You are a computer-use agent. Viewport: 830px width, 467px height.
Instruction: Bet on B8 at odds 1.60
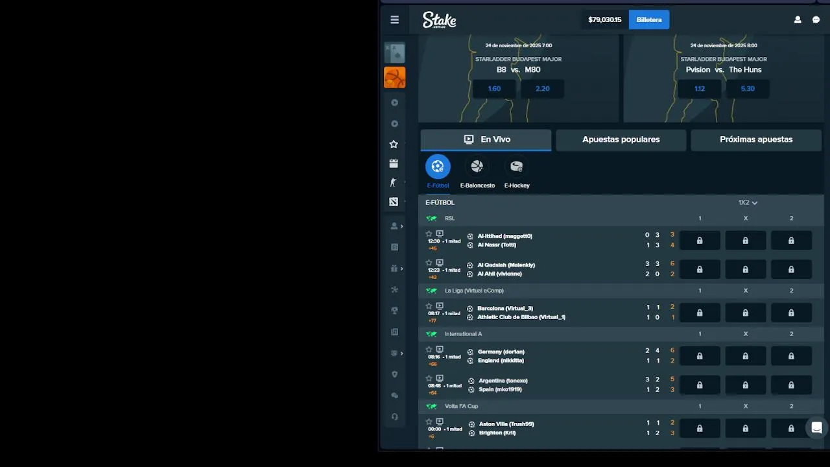(x=494, y=89)
